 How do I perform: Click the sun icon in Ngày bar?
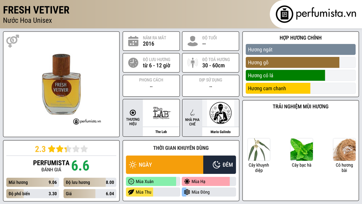[133, 165]
